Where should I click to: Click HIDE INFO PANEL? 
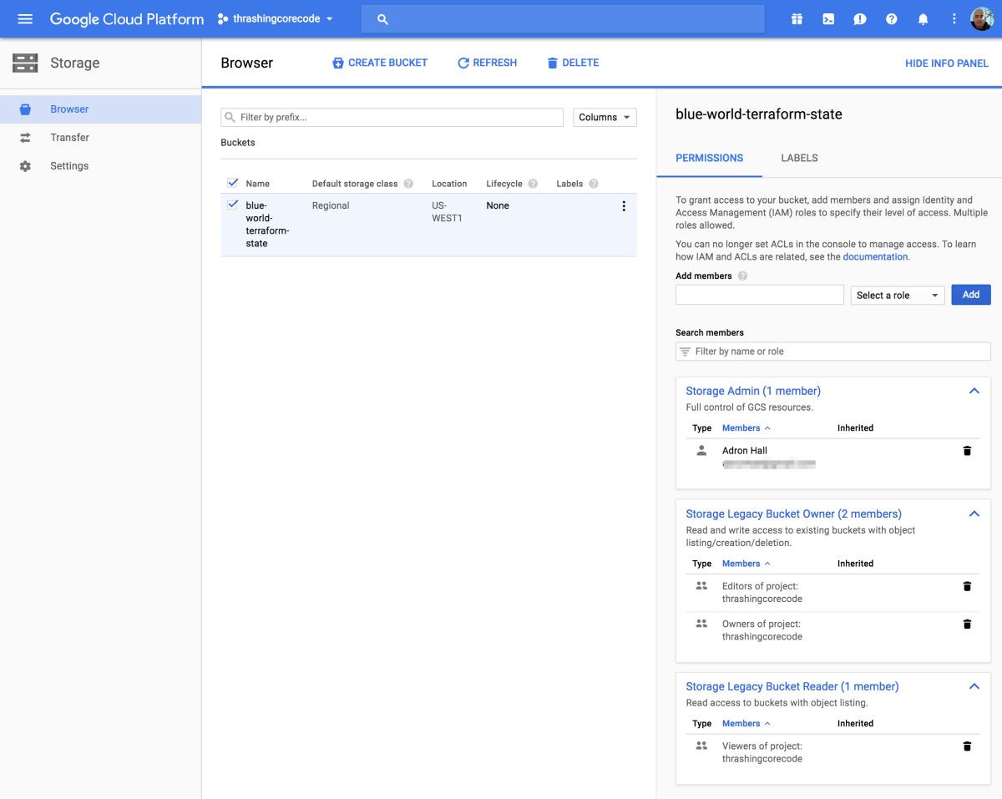click(946, 63)
